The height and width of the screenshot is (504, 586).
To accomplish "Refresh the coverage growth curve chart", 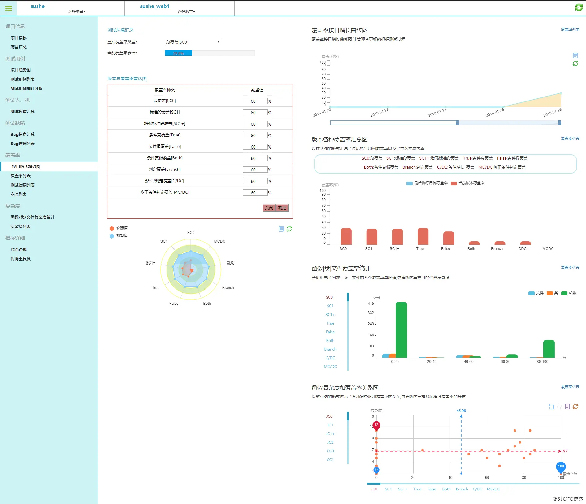I will (x=575, y=63).
